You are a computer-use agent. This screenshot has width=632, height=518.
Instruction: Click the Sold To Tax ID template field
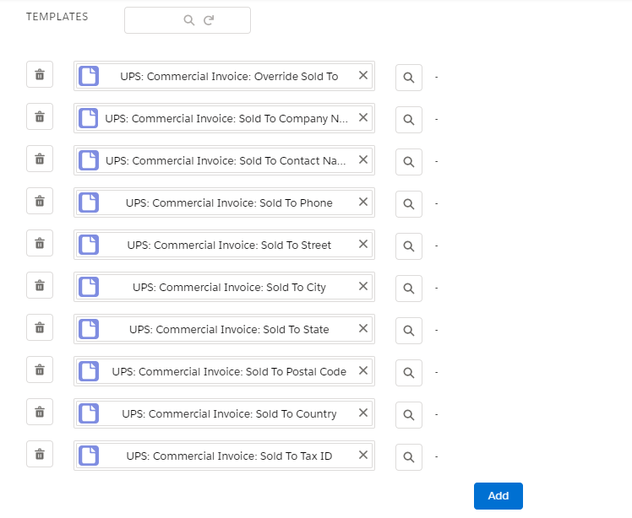(x=224, y=456)
